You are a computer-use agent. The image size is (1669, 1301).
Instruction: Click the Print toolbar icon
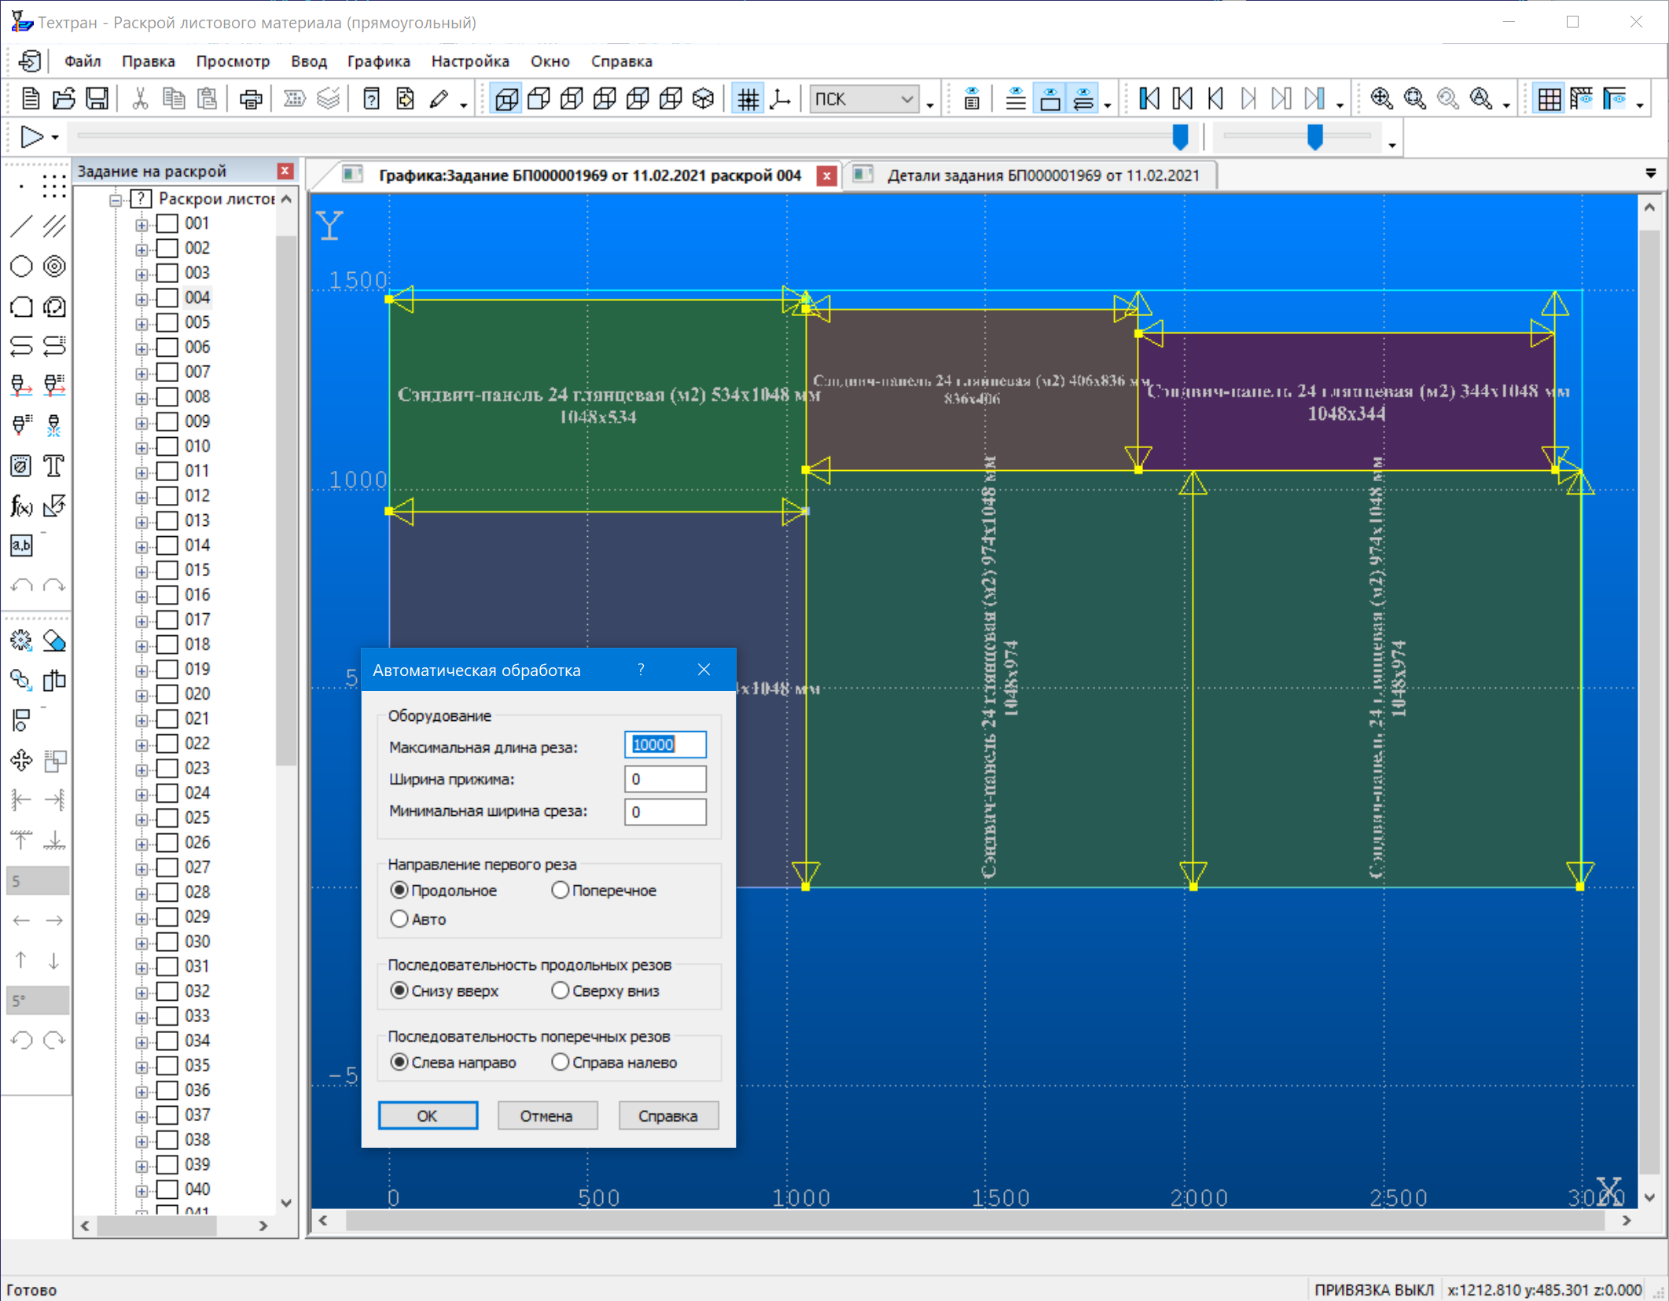[x=251, y=99]
